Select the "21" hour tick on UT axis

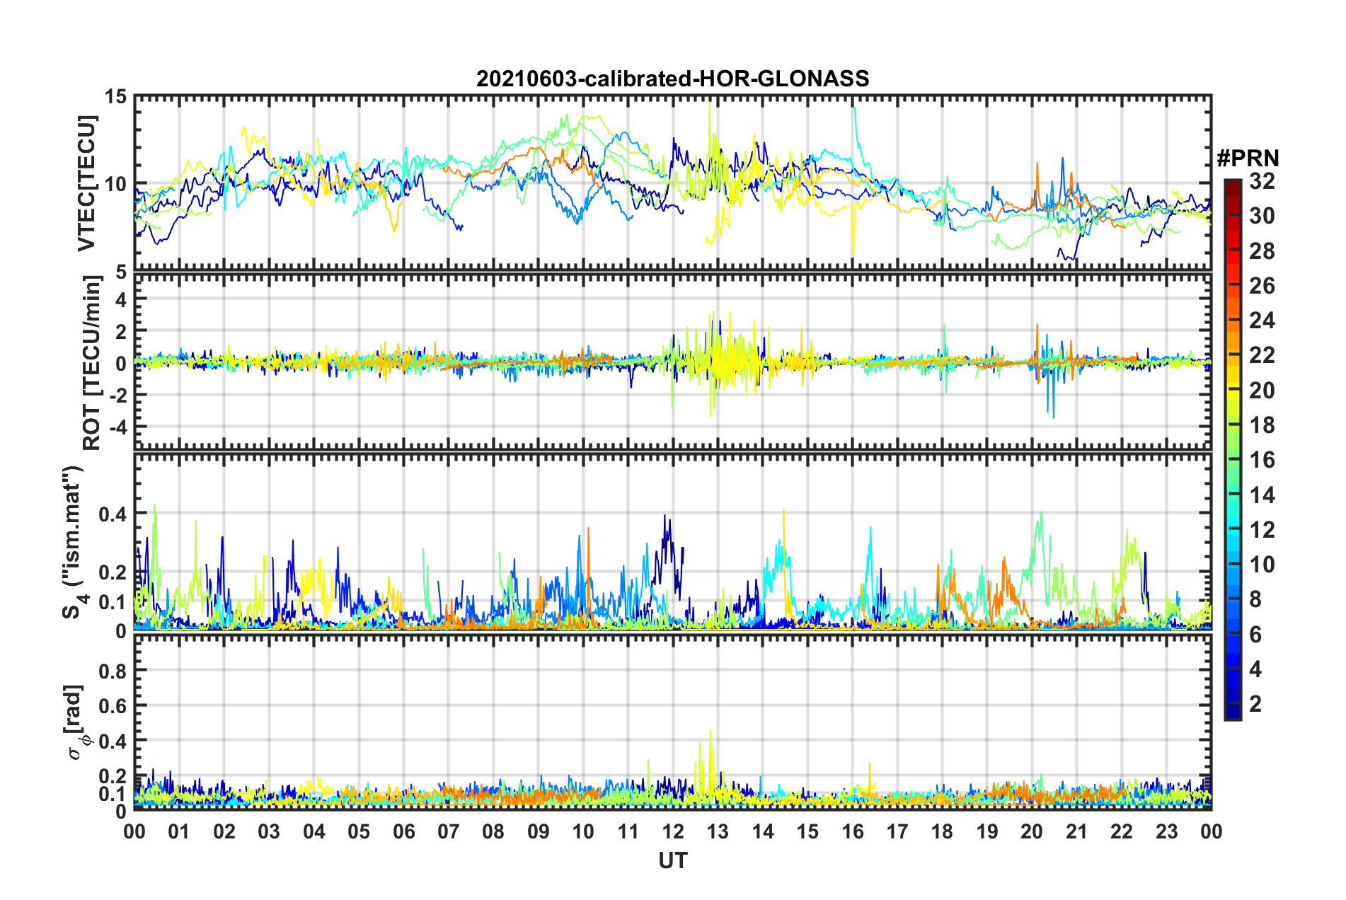pyautogui.click(x=1076, y=831)
